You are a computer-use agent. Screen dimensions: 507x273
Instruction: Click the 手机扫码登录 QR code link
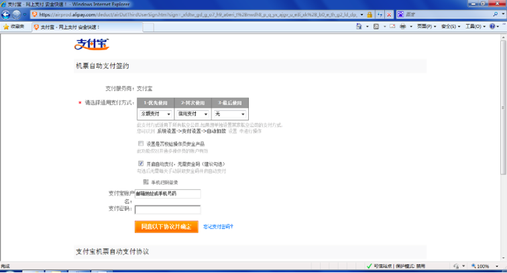pos(161,182)
